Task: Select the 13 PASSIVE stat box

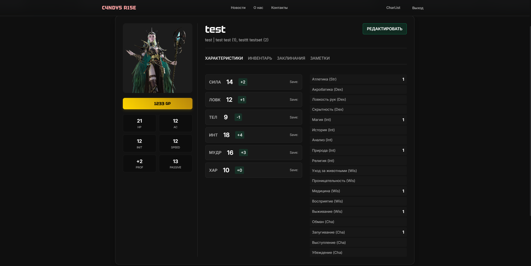Action: point(176,164)
